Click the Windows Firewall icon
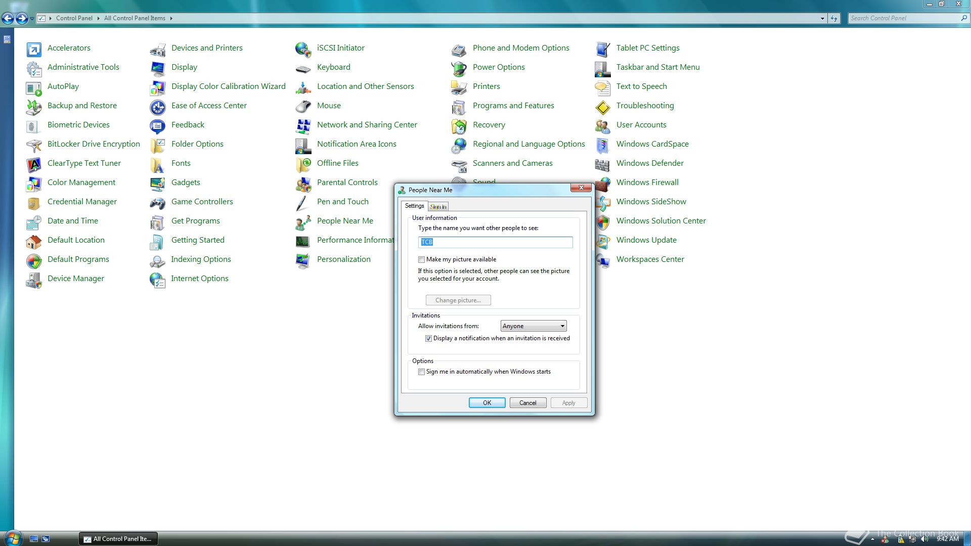 point(602,184)
